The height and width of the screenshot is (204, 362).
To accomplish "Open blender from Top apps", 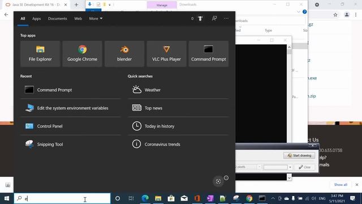I will click(x=124, y=54).
